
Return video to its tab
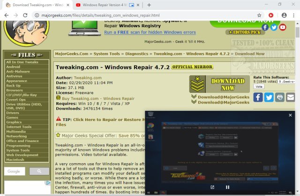coord(212,187)
